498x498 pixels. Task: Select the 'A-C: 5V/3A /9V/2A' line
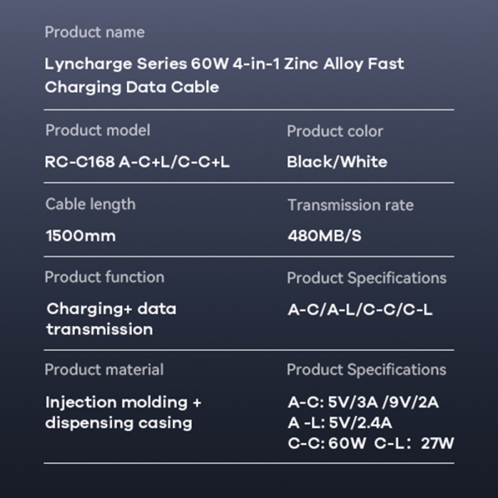coord(364,403)
